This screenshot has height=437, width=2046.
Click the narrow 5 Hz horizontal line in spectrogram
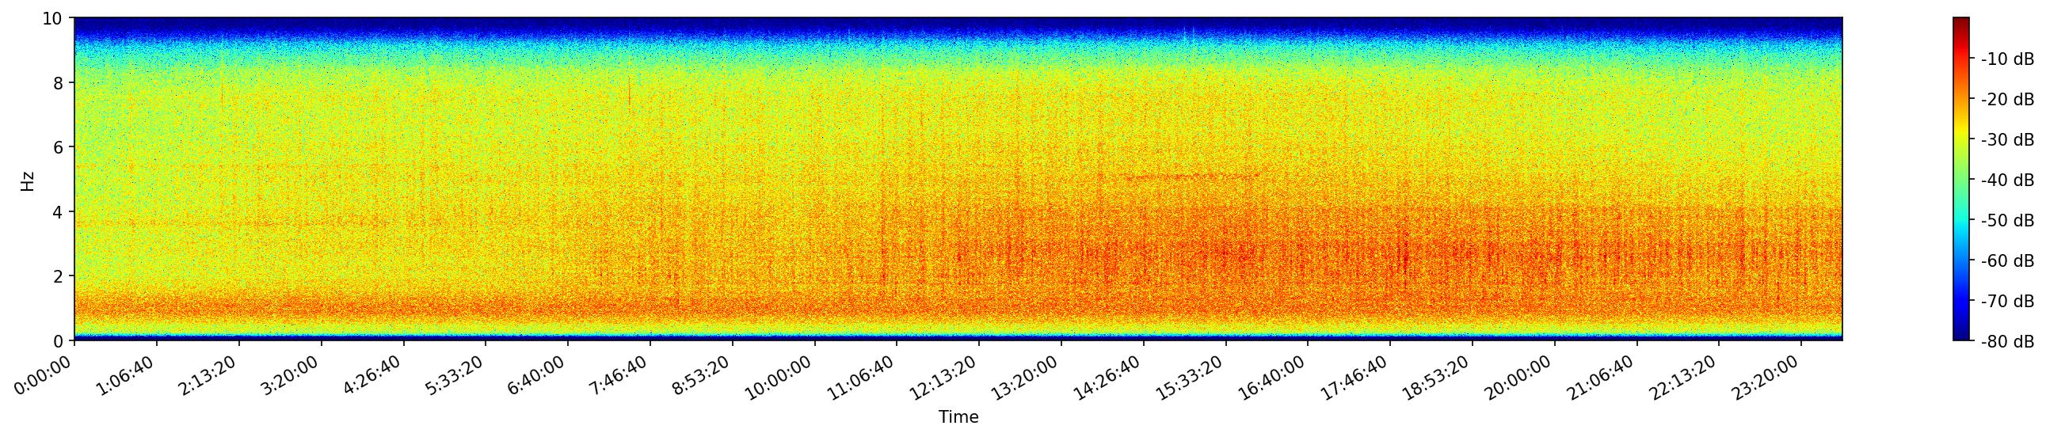(1175, 177)
